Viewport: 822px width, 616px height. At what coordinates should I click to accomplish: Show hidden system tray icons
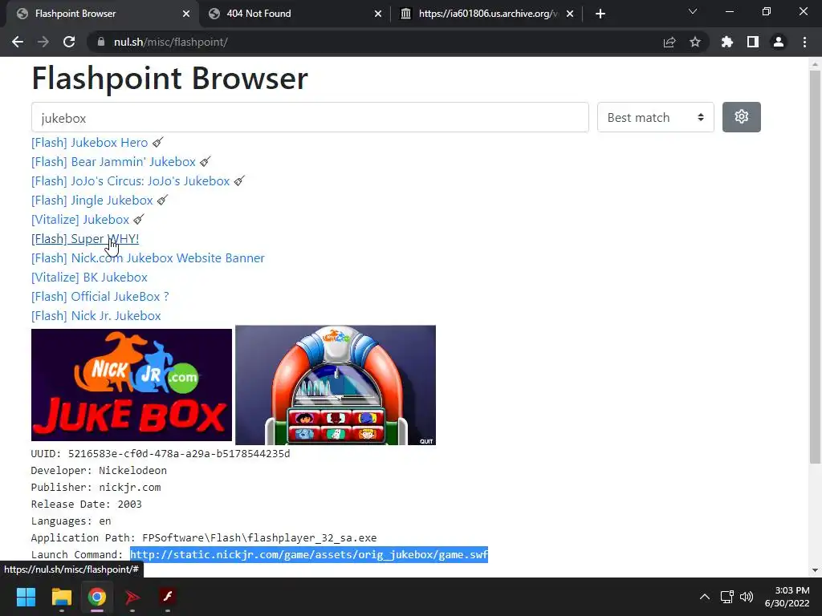[705, 597]
